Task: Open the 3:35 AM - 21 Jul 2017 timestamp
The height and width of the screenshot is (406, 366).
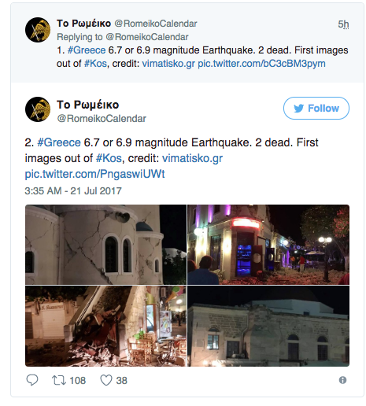Action: (73, 190)
